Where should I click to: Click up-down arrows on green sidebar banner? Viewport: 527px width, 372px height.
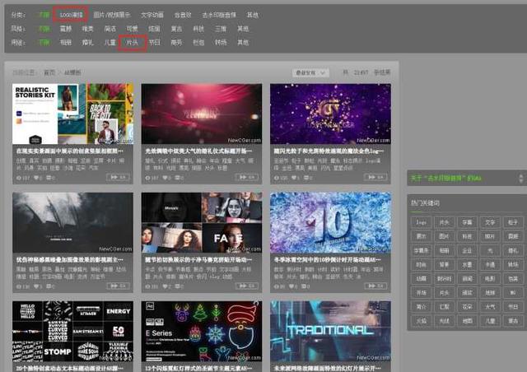coord(521,178)
